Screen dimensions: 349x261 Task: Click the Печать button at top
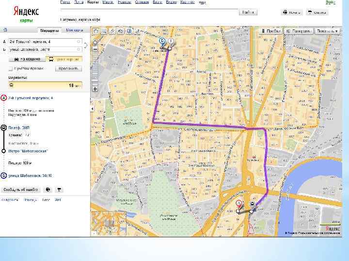click(292, 12)
